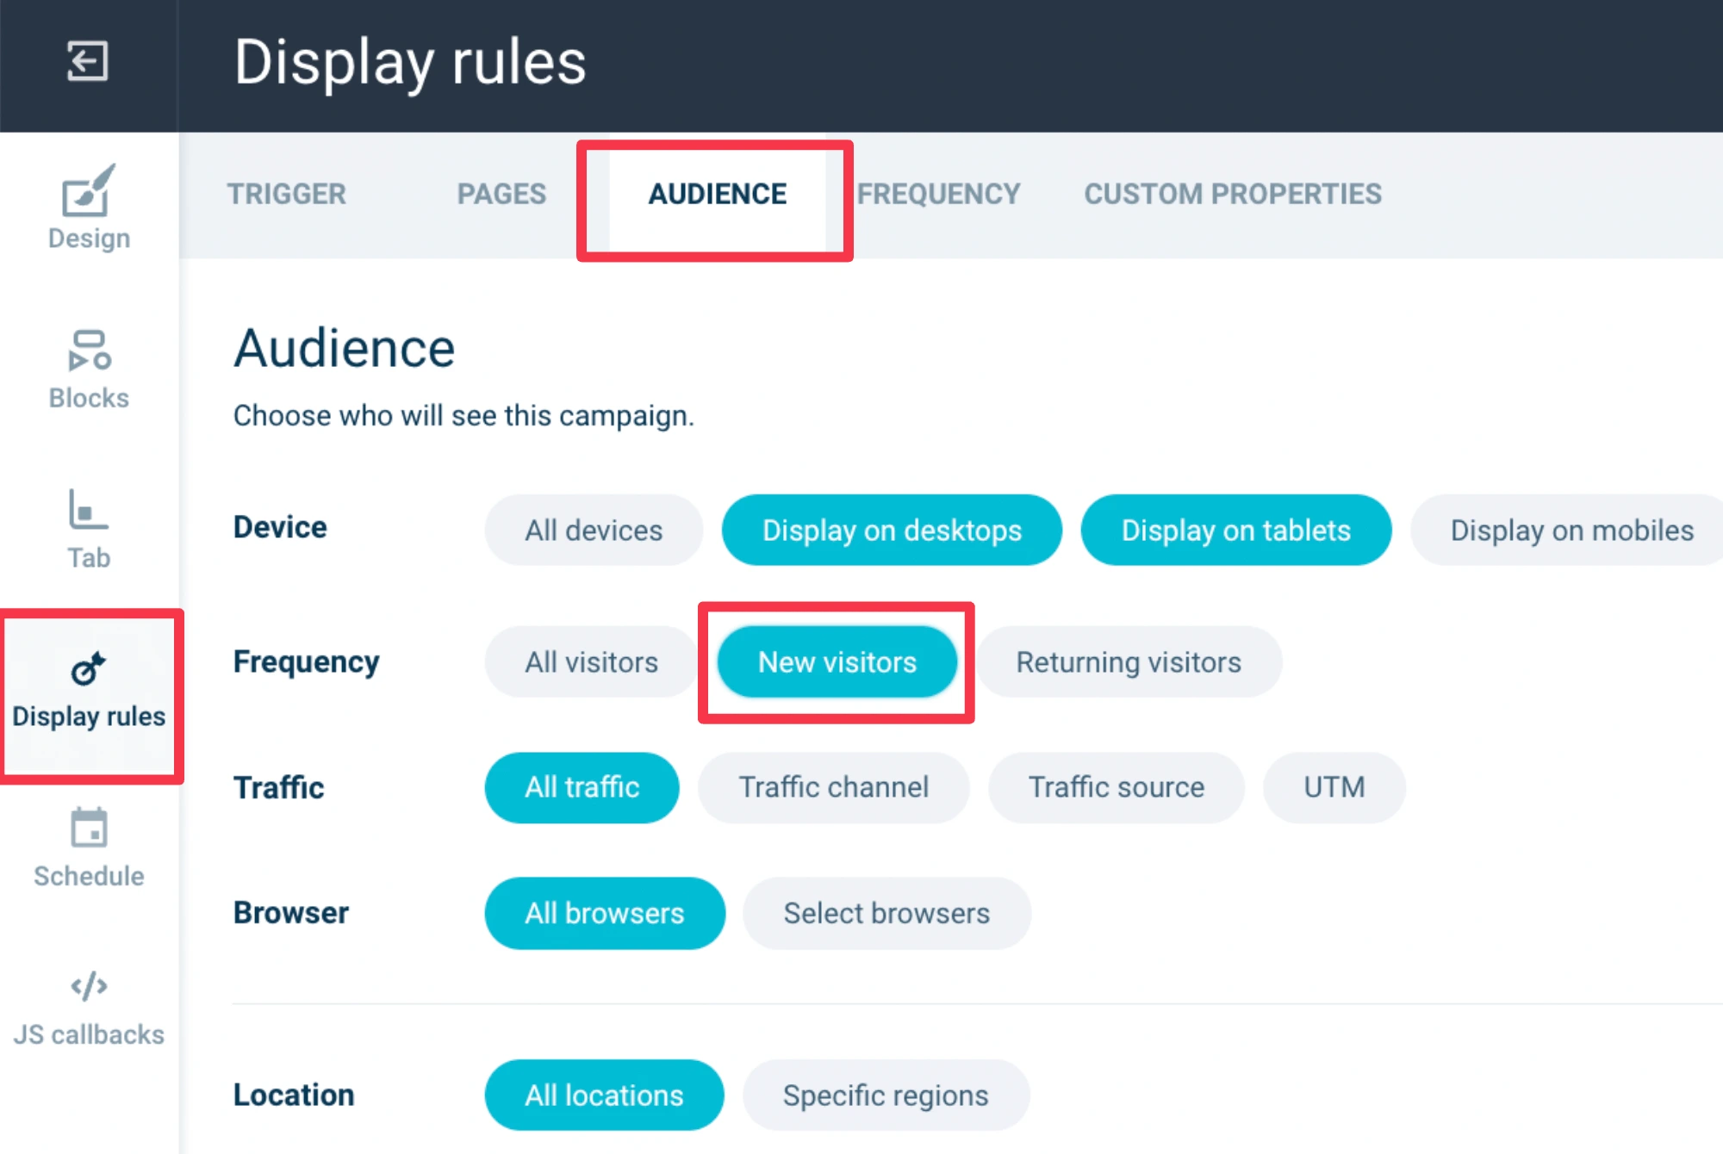
Task: Open the Schedule calendar icon
Action: [89, 828]
